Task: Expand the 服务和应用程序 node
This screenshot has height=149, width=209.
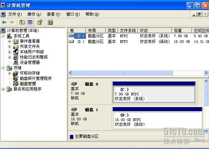Action: pyautogui.click(x=3, y=89)
